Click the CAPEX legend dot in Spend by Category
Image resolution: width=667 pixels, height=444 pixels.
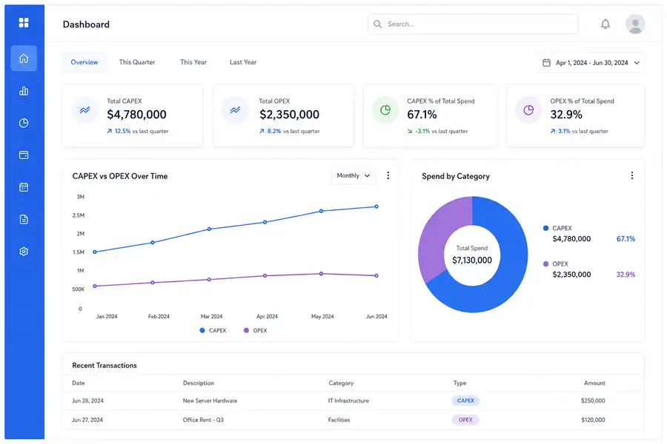545,228
